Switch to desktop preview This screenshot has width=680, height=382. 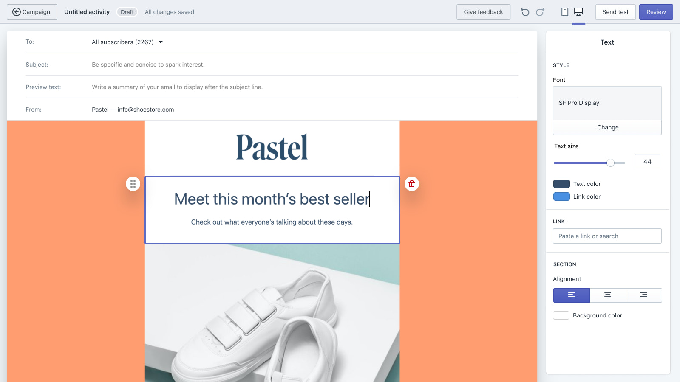tap(578, 12)
